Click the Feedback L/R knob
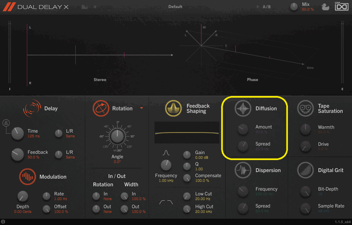The image size is (352, 225). tap(59, 154)
